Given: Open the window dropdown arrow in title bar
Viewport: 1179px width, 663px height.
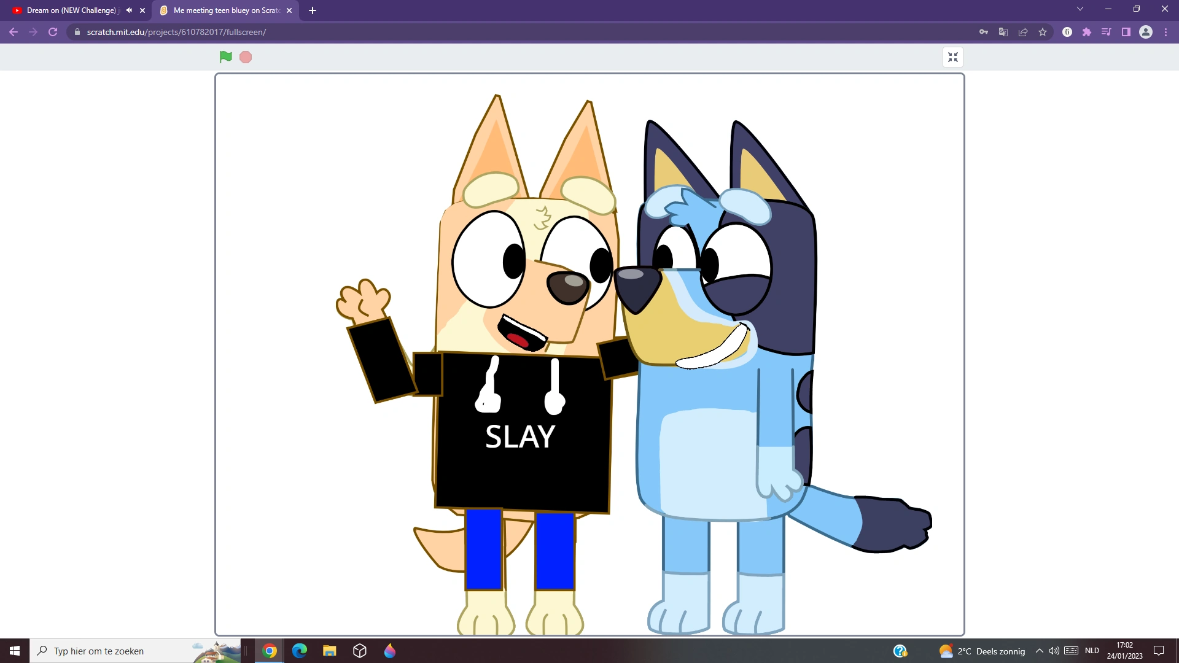Looking at the screenshot, I should (x=1080, y=9).
